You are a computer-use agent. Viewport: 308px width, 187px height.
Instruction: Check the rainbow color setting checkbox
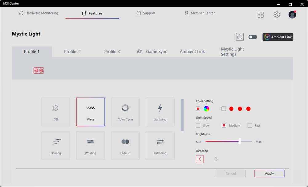click(x=198, y=109)
